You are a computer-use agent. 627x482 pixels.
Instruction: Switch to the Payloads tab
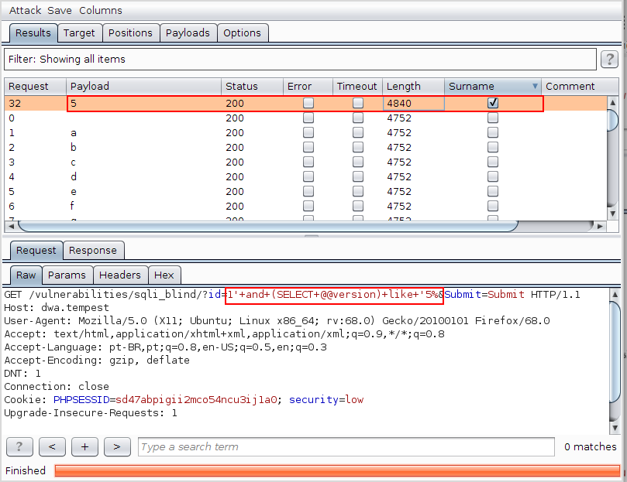188,32
